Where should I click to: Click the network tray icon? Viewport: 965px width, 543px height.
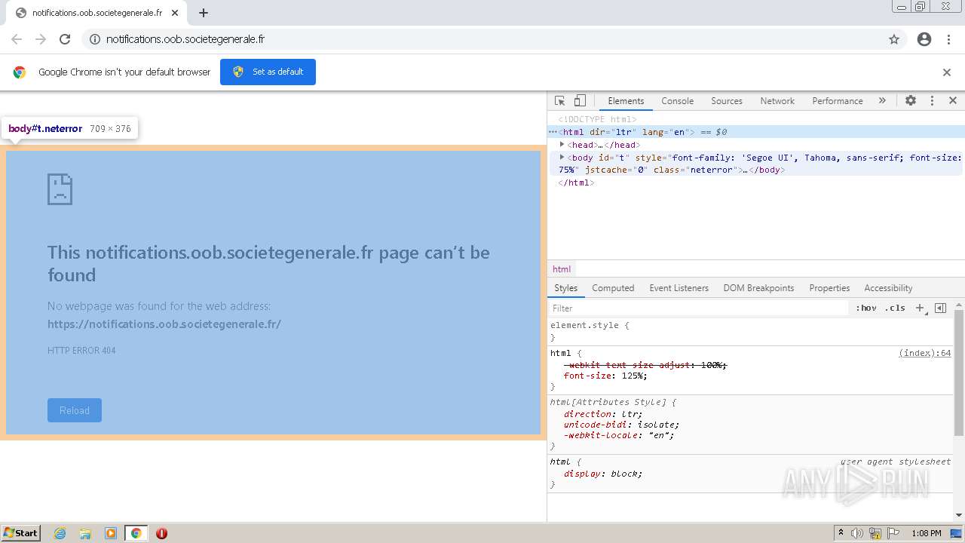coord(875,533)
